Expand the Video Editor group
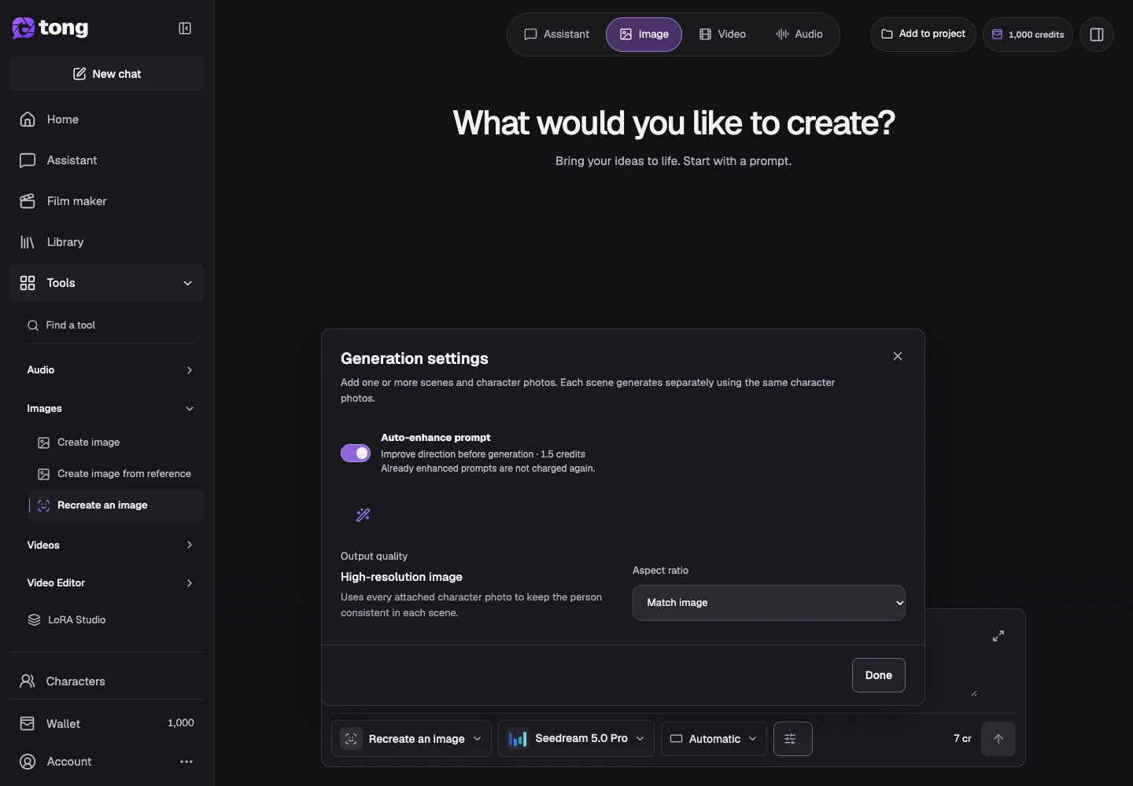This screenshot has height=786, width=1133. coord(111,583)
